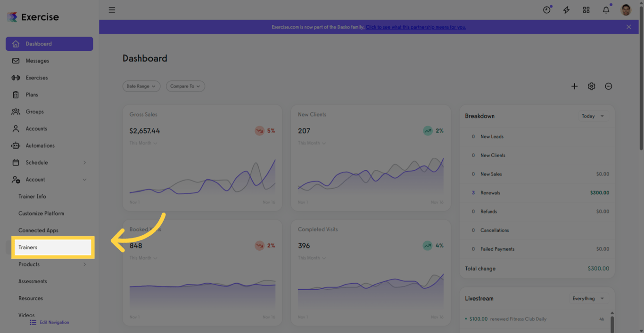Click the ellipsis options icon near settings
Image resolution: width=644 pixels, height=333 pixels.
(x=608, y=86)
